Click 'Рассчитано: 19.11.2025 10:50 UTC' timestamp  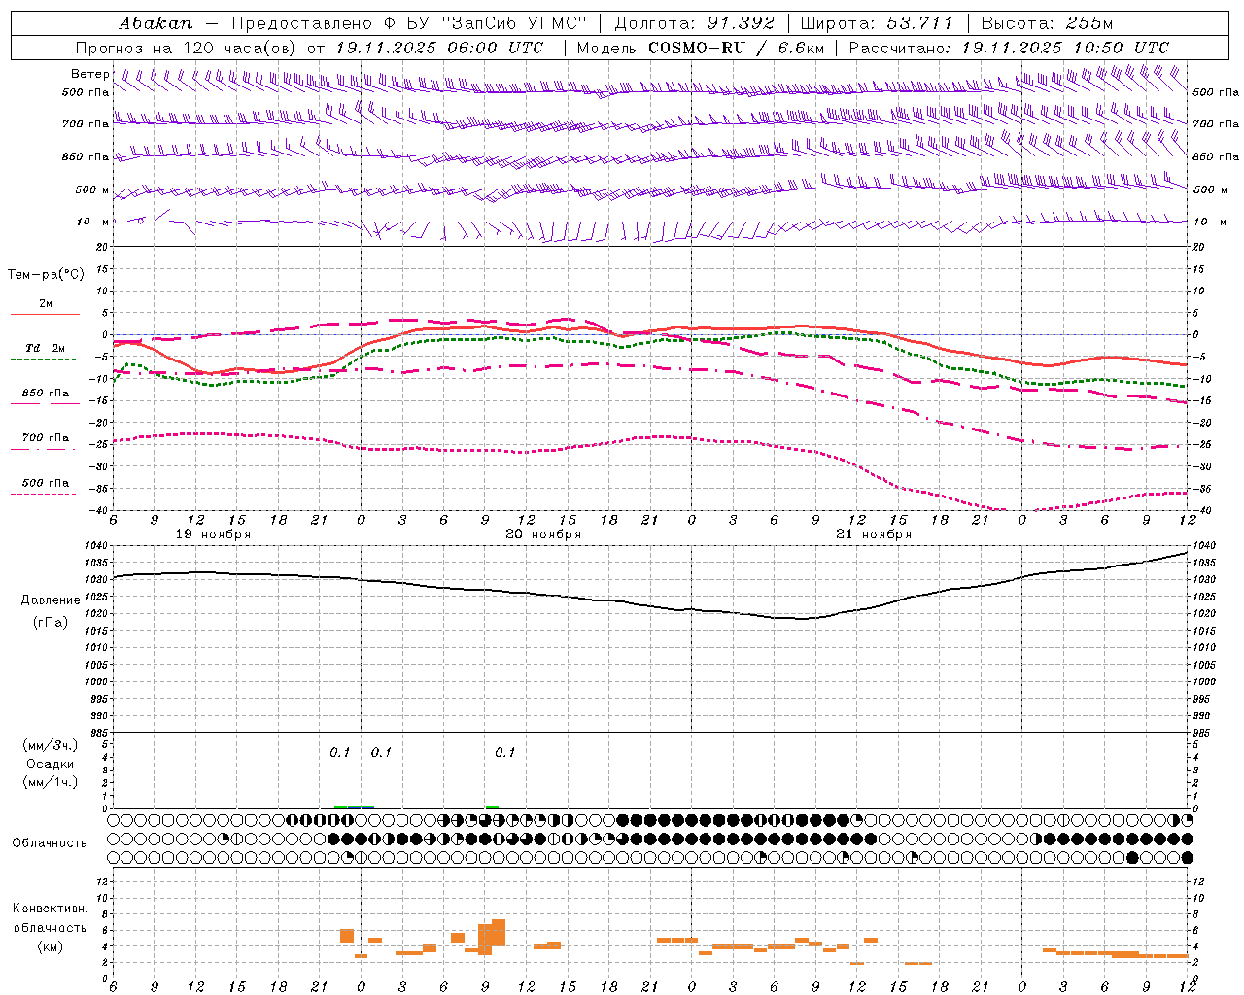[x=1009, y=48]
